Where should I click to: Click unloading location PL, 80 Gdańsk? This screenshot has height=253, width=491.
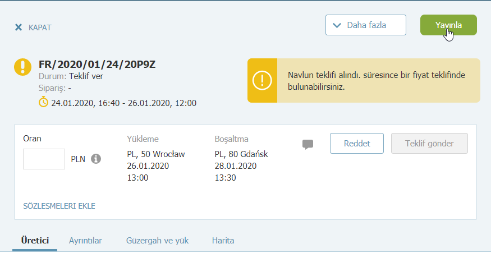point(241,154)
